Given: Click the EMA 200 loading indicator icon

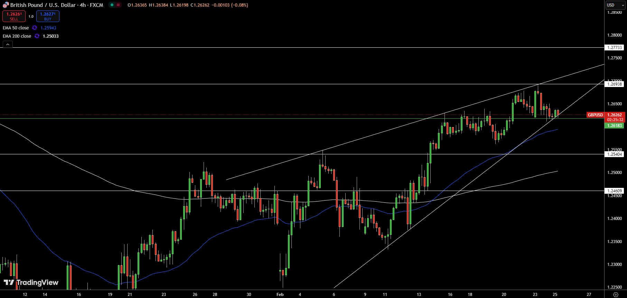Looking at the screenshot, I should pos(37,36).
